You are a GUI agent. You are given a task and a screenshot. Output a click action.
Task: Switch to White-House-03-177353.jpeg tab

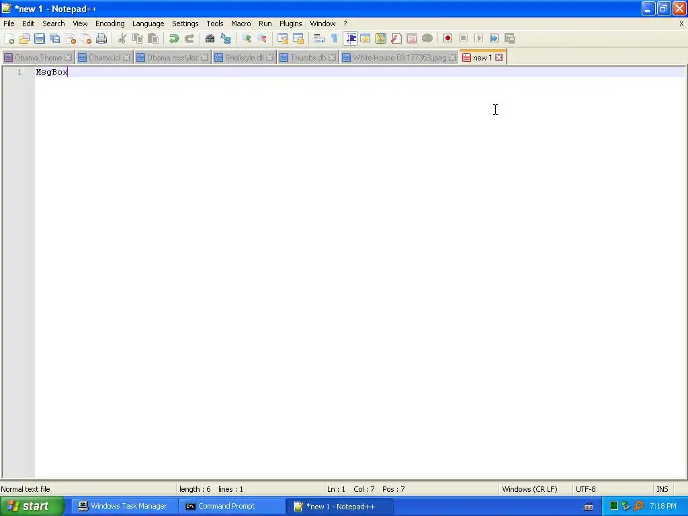[x=399, y=58]
